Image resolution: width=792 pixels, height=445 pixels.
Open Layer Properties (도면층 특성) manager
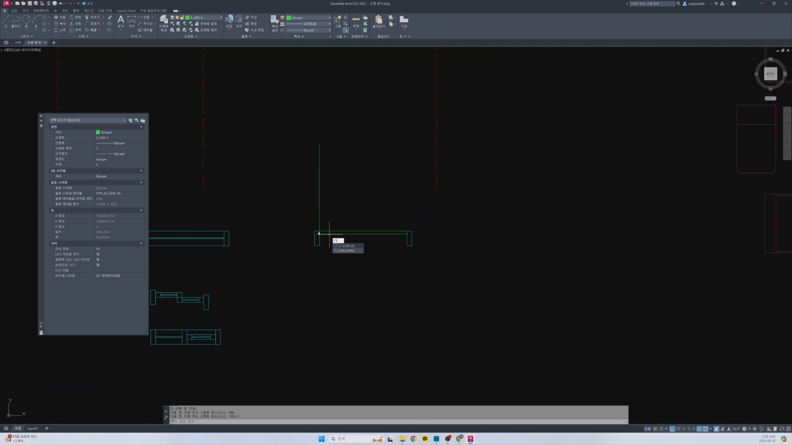pos(164,23)
